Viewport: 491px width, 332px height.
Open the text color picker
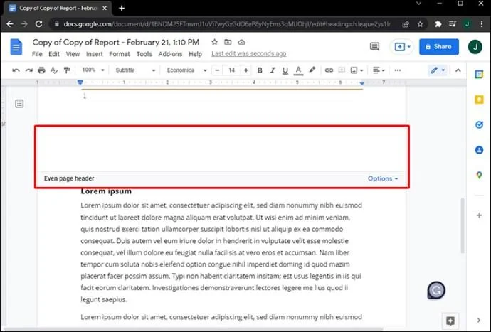click(298, 70)
